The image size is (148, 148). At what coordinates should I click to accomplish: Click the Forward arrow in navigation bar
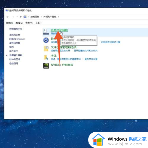(13, 17)
